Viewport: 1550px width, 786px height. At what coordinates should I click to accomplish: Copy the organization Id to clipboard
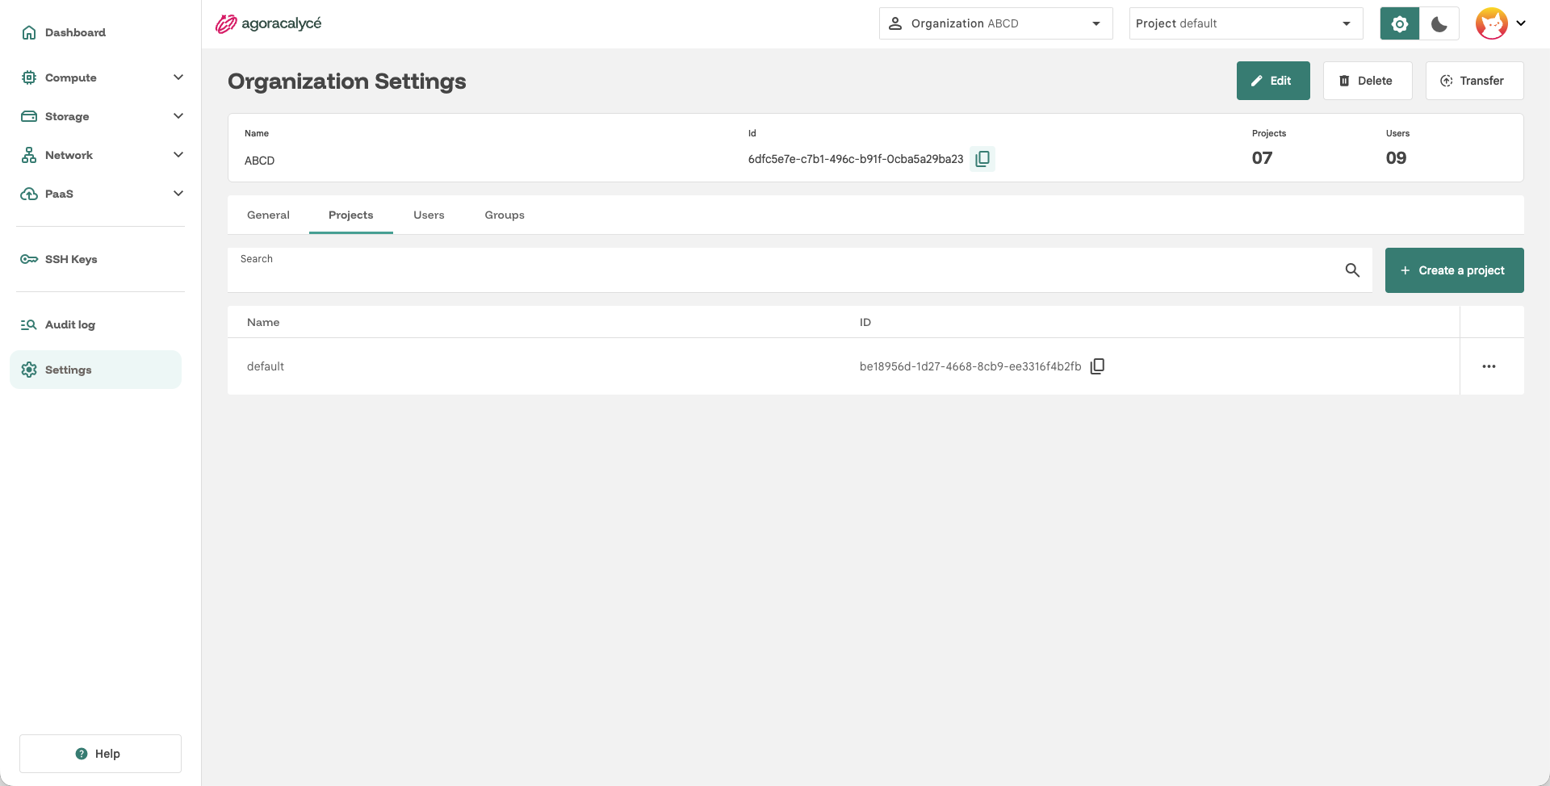point(982,159)
